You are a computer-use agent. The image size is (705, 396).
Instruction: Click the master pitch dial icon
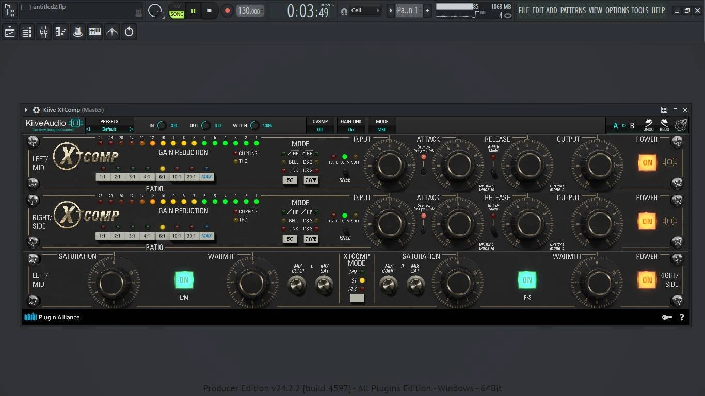pos(155,10)
